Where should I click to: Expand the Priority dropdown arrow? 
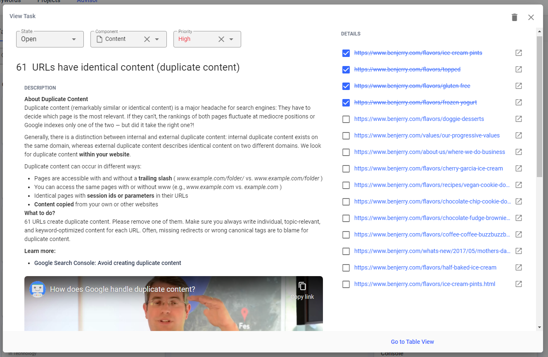click(x=231, y=39)
